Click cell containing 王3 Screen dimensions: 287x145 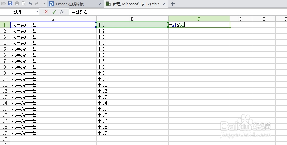point(132,37)
